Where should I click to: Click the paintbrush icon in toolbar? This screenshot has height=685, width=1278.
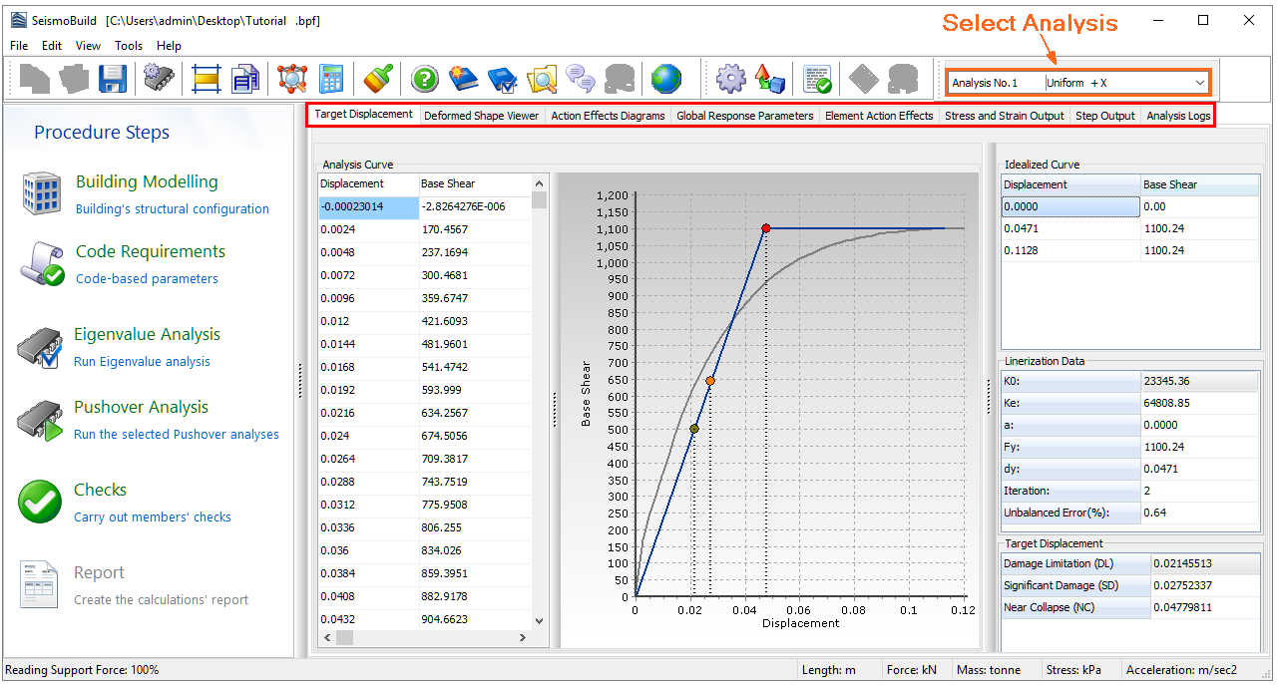point(377,79)
